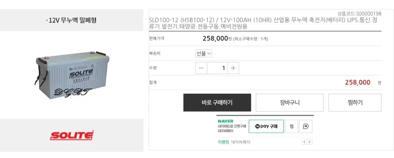Viewport: 394px width, 158px height.
Task: Click the round Naver N icon button
Action: [x=306, y=126]
